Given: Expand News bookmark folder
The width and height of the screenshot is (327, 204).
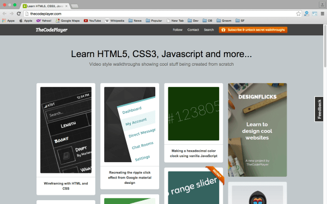Looking at the screenshot, I should 135,21.
